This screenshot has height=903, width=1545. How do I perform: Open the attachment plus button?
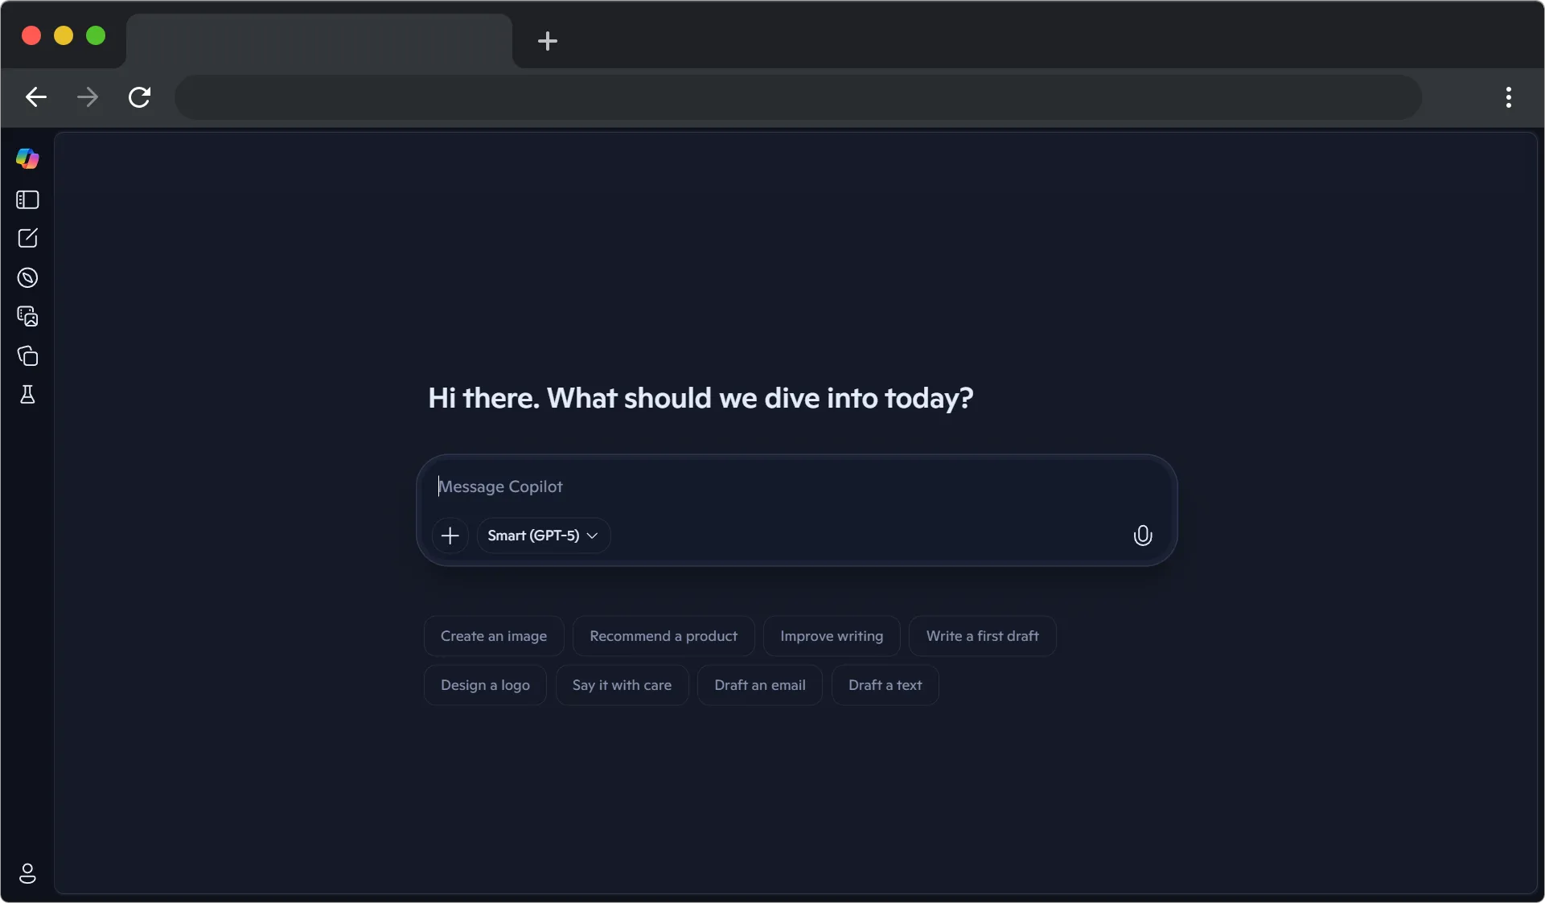click(x=450, y=536)
